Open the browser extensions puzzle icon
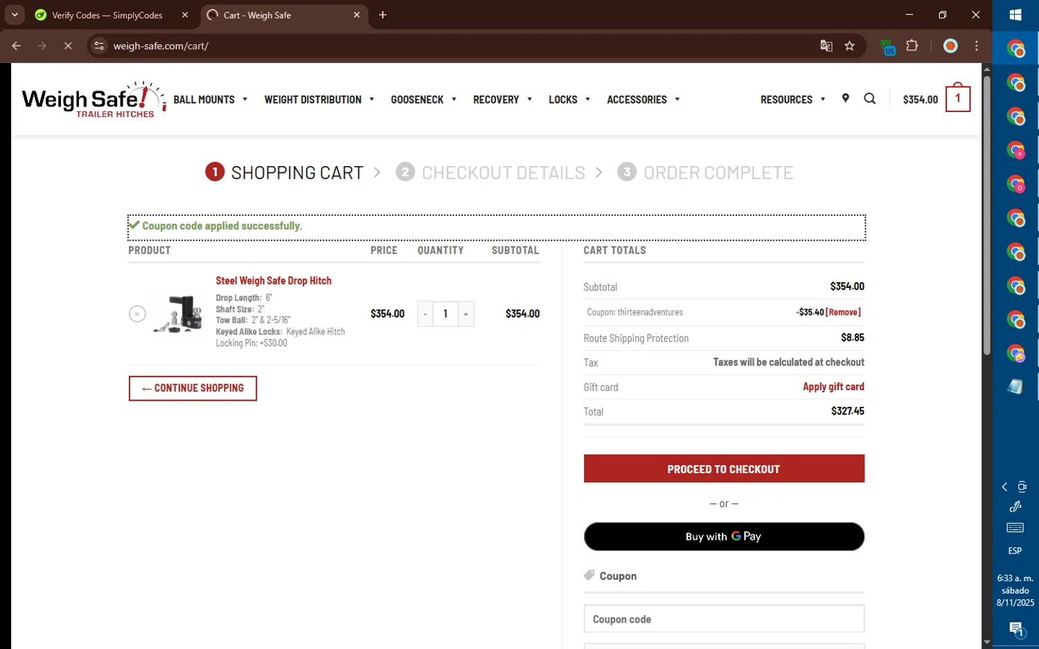Image resolution: width=1039 pixels, height=649 pixels. click(x=912, y=46)
